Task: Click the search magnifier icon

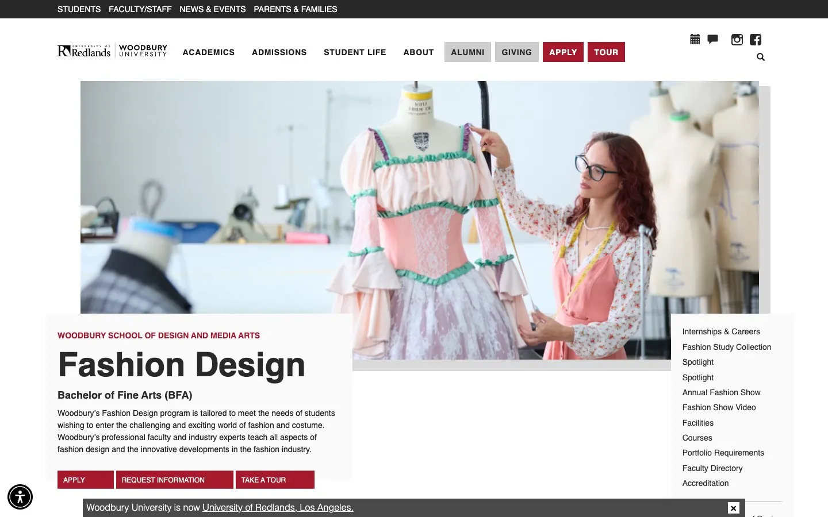Action: pyautogui.click(x=761, y=57)
